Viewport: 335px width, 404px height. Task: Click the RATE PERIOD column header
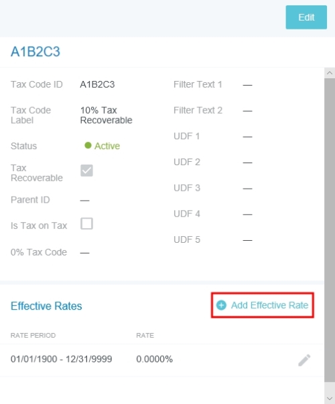coord(33,335)
